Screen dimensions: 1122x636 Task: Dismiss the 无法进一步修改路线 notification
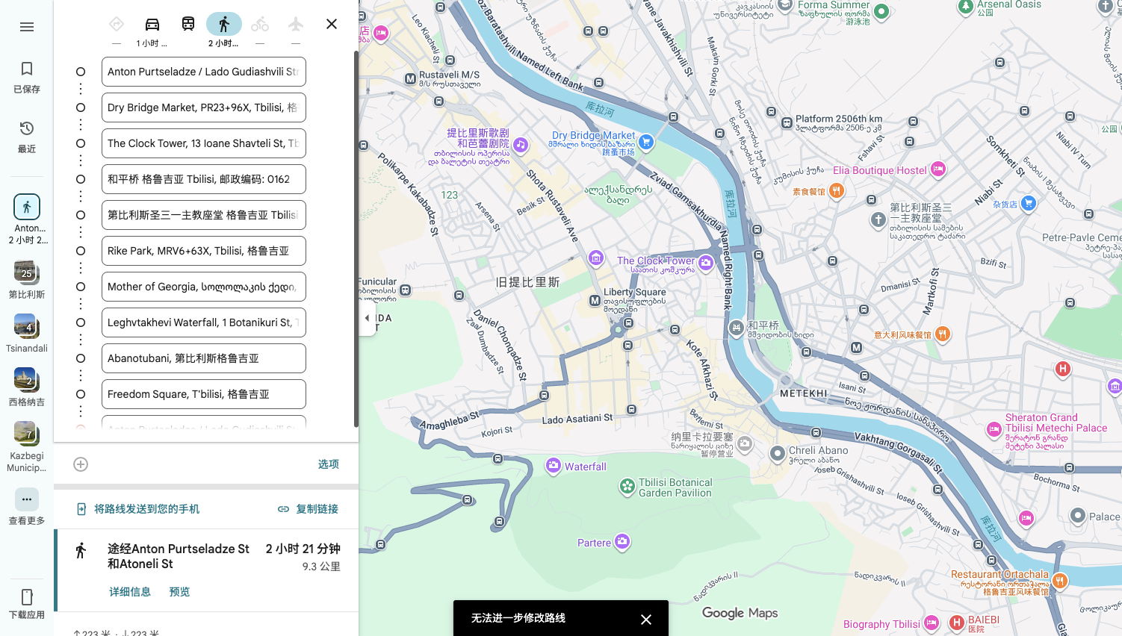pyautogui.click(x=646, y=620)
